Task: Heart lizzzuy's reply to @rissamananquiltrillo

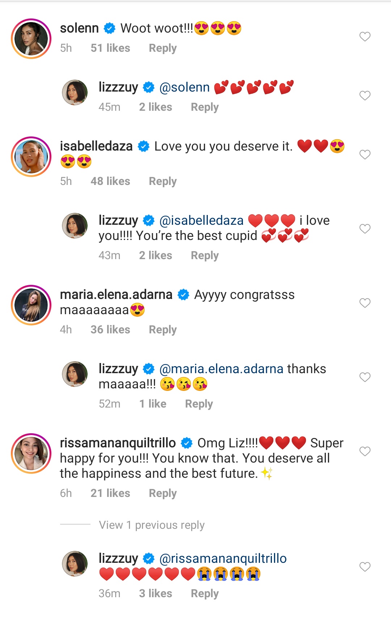Action: point(365,567)
